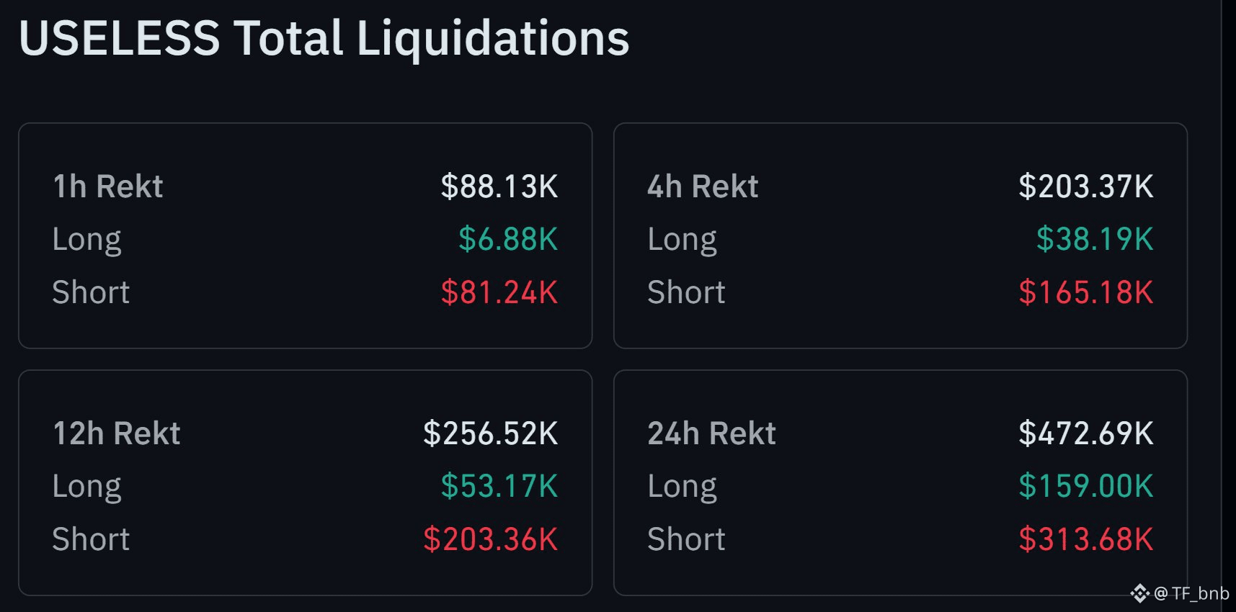Click the 12h Long value $53.17K

click(499, 486)
